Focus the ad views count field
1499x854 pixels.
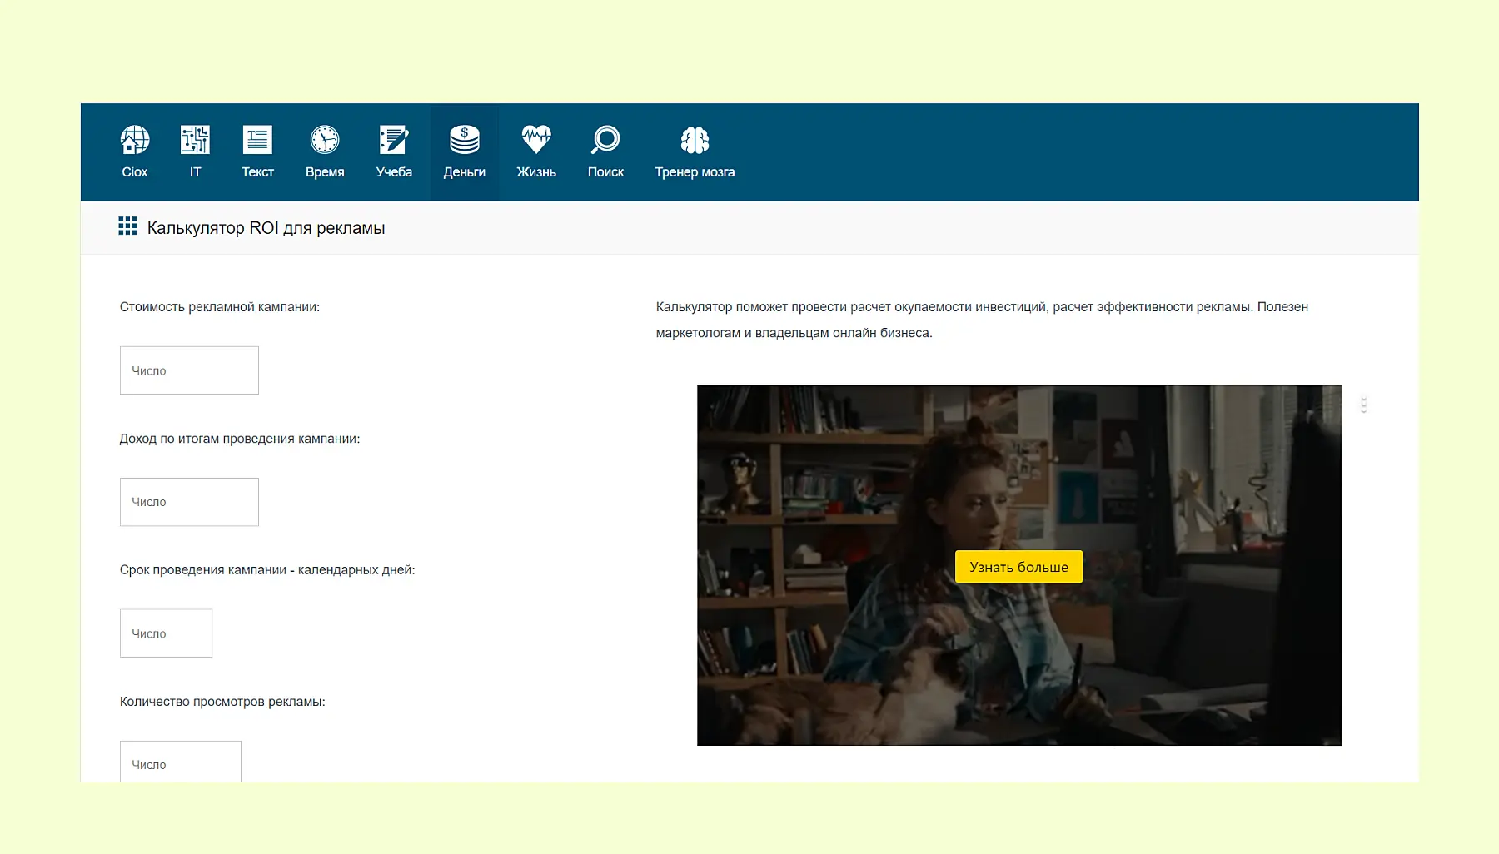point(180,762)
